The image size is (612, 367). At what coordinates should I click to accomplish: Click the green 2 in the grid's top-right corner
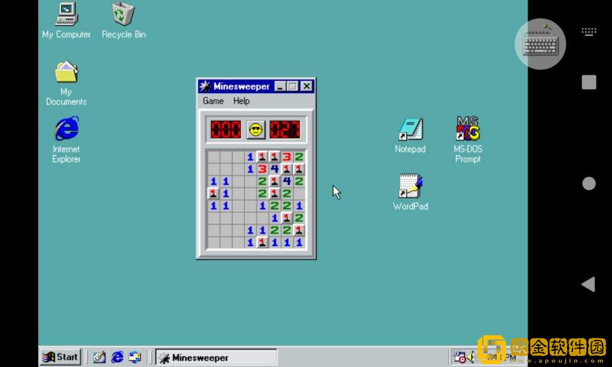[299, 157]
